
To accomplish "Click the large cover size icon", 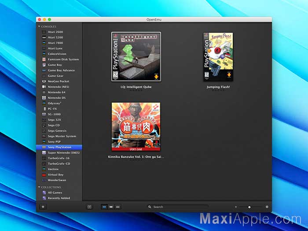I will coord(267,207).
